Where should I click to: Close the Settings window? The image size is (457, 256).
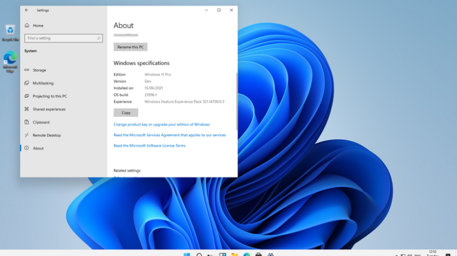pyautogui.click(x=232, y=10)
